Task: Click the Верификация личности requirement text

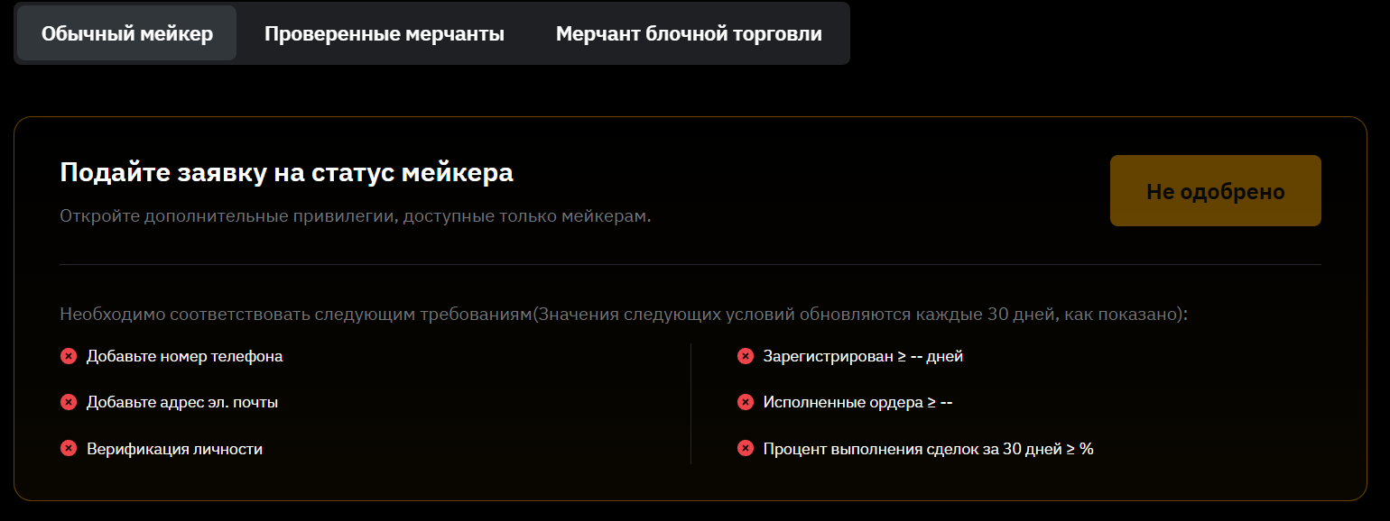Action: click(175, 448)
